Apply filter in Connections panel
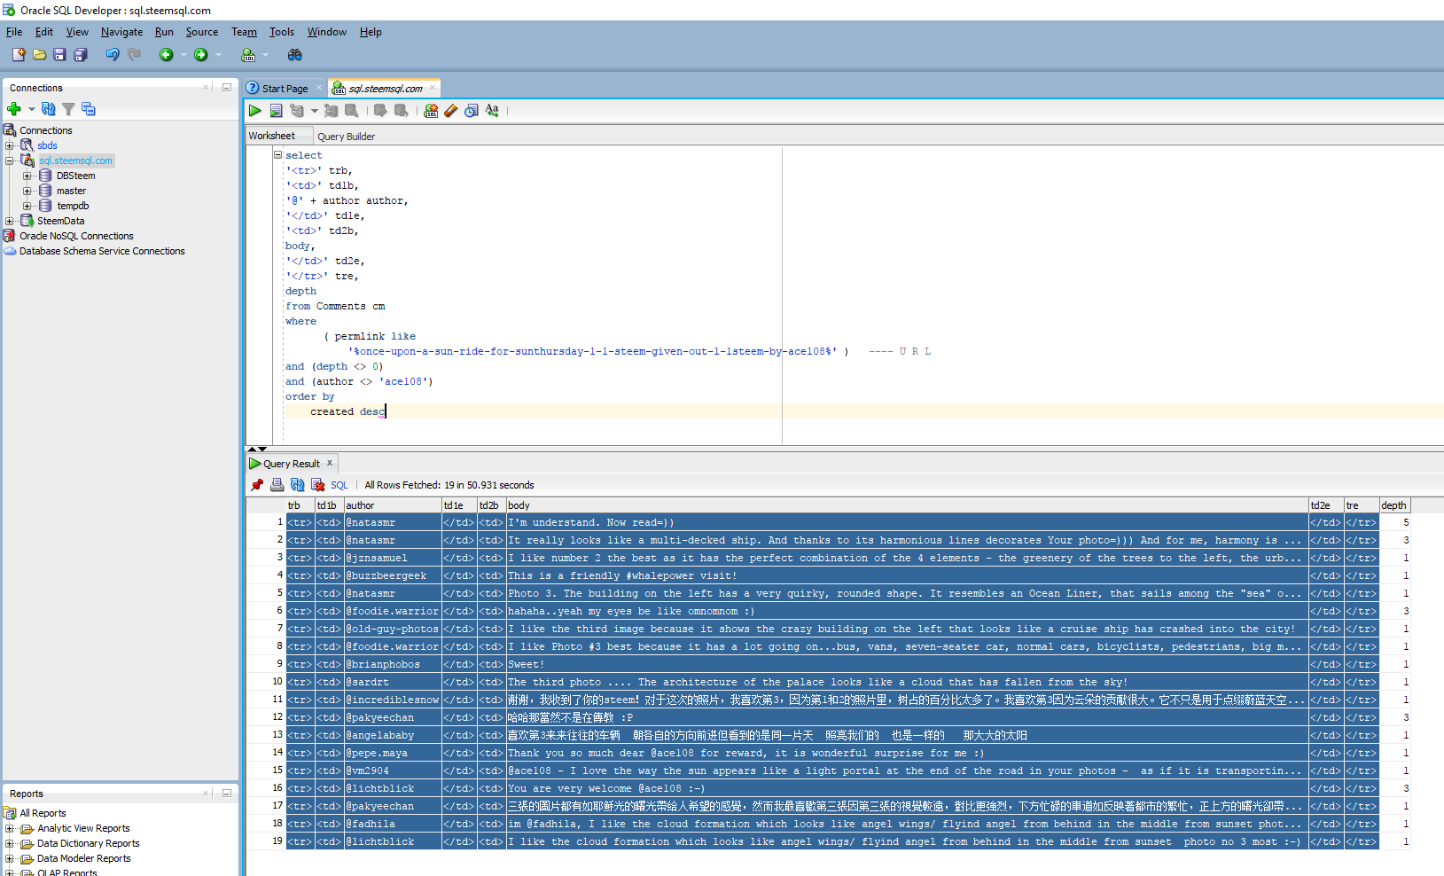The width and height of the screenshot is (1444, 876). 68,109
